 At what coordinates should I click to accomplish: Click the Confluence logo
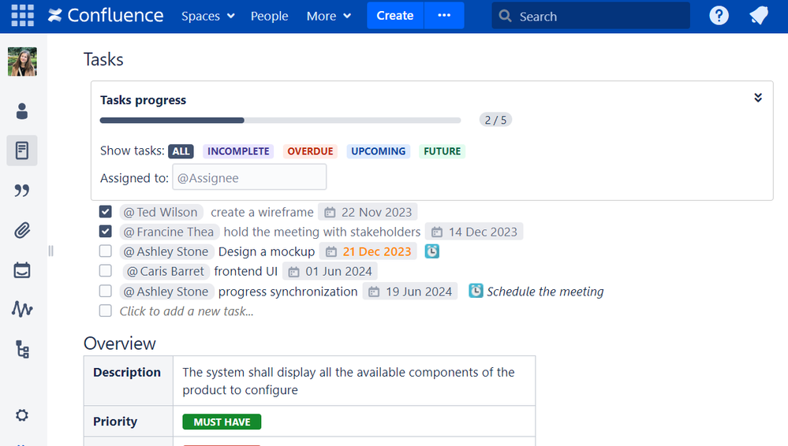point(106,16)
